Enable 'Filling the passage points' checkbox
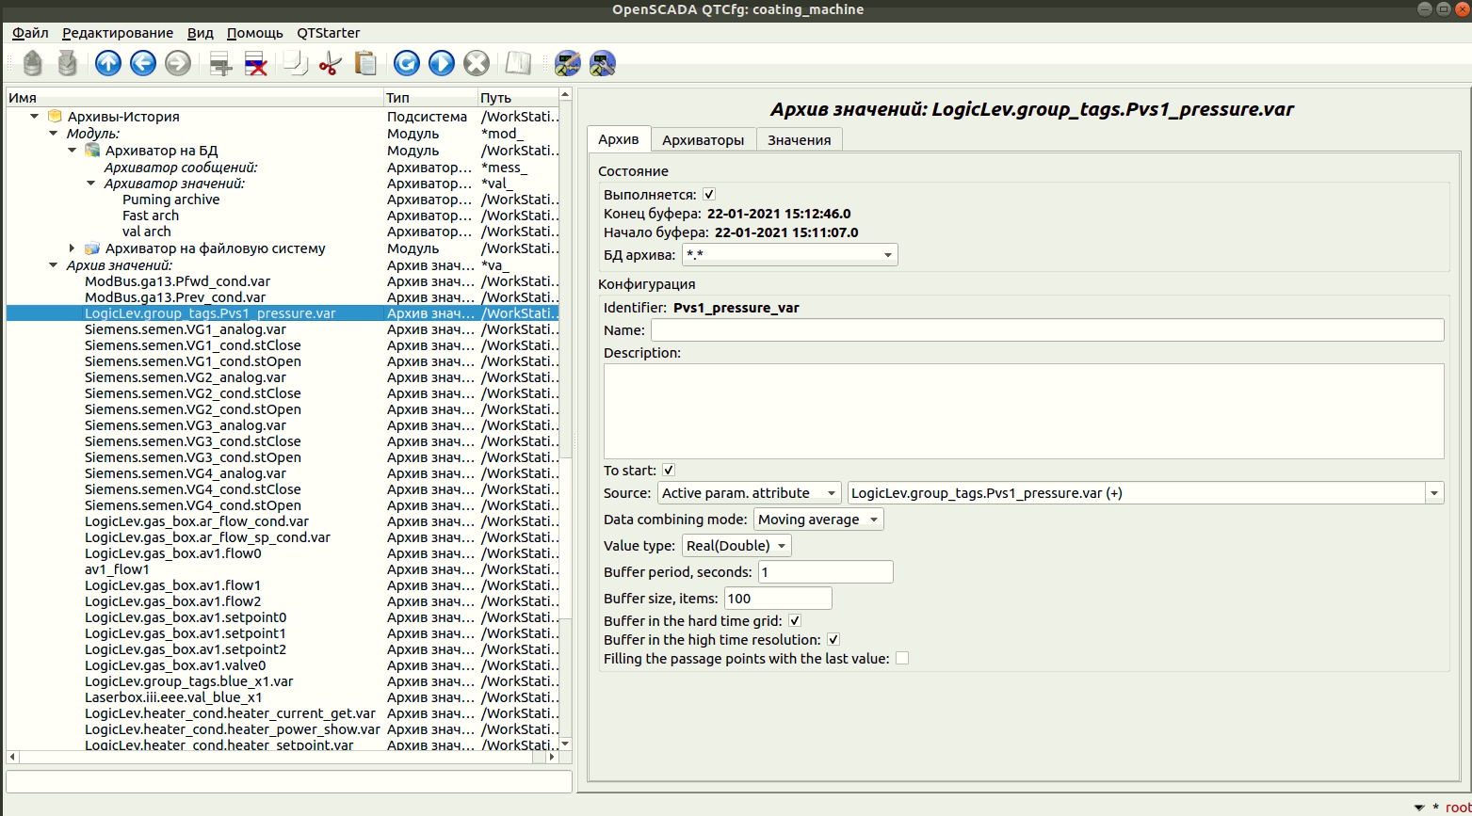 [x=902, y=659]
